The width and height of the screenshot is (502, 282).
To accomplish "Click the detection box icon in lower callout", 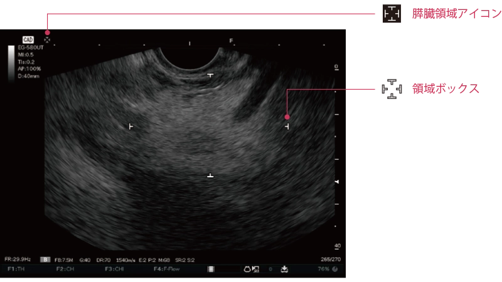I will point(392,90).
